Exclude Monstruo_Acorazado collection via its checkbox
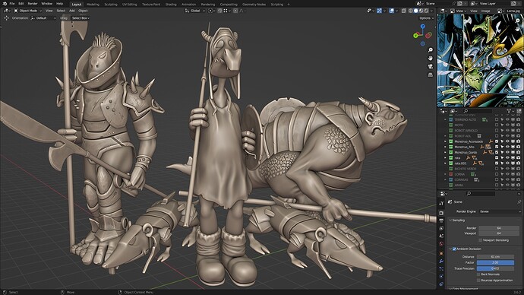Viewport: 524px width, 295px height. pyautogui.click(x=497, y=141)
